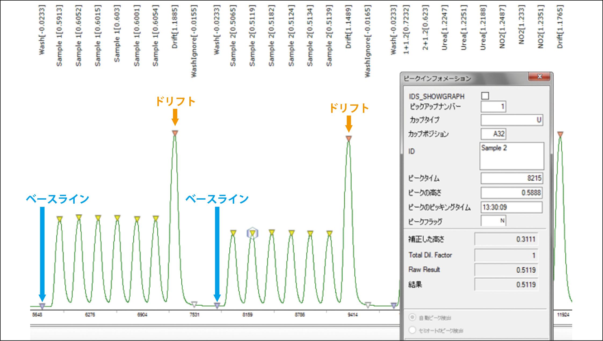
Task: Click the 8159 time axis label
Action: pyautogui.click(x=247, y=314)
